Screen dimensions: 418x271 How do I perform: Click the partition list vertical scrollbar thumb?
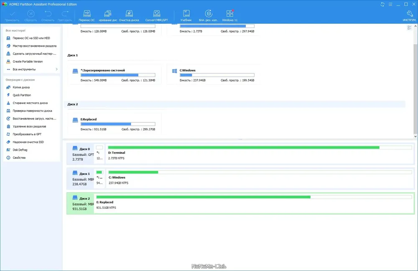(x=415, y=89)
